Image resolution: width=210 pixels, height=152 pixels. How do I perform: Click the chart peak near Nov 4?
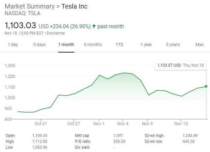[125, 73]
